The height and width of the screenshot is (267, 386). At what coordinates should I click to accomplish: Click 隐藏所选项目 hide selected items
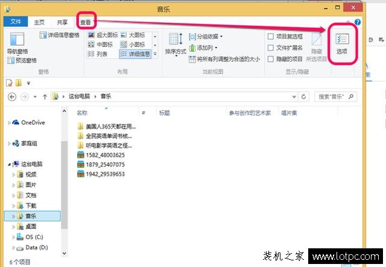317,47
